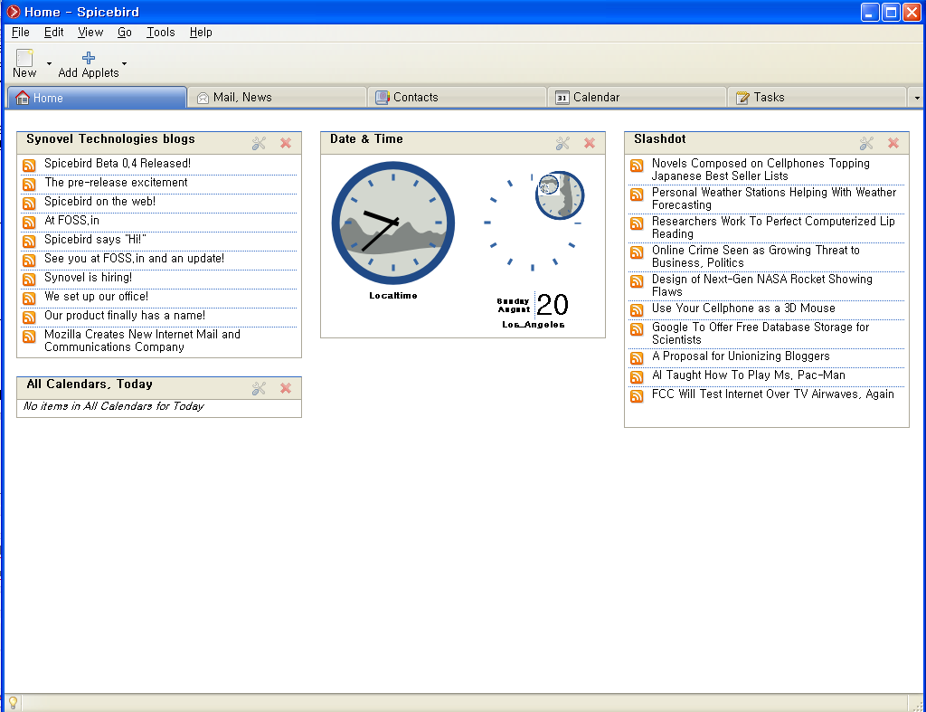This screenshot has height=712, width=926.
Task: Open the Edit menu
Action: coord(53,32)
